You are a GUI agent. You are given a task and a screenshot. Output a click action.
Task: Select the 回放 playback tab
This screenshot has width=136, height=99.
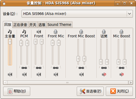click(x=8, y=25)
